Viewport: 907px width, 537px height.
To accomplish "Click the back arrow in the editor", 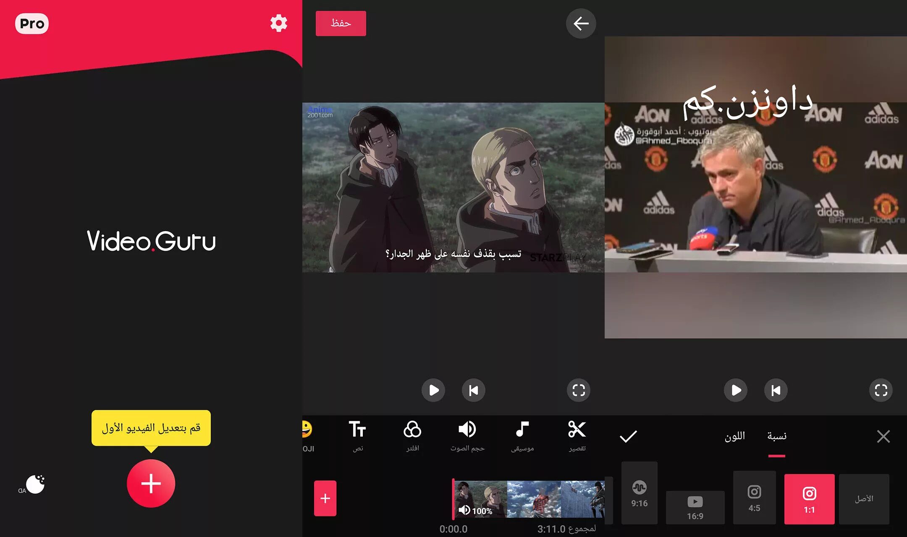I will click(x=581, y=24).
